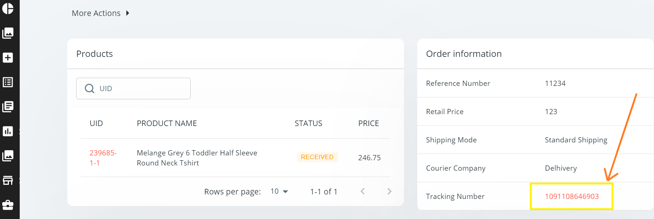Click the RECEIVED status badge
Image resolution: width=654 pixels, height=219 pixels.
point(317,157)
